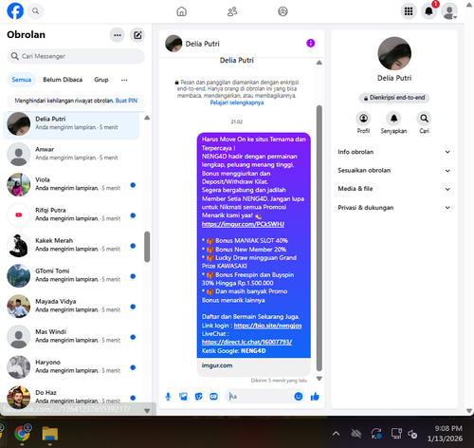Open the Anwar chat row
474x448 pixels.
pos(71,154)
